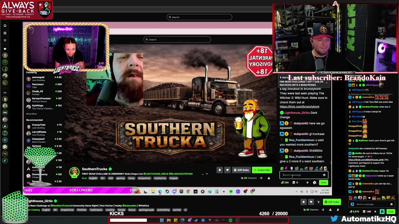Open Windows Start on the bottom taskbar

[162, 220]
